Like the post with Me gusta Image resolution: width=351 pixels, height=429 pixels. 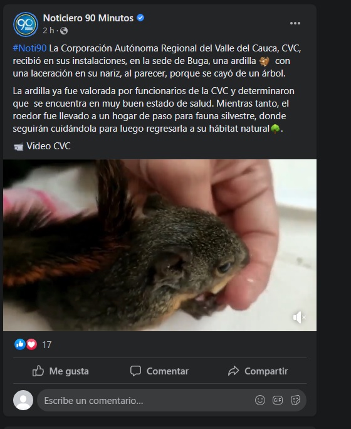coord(61,371)
